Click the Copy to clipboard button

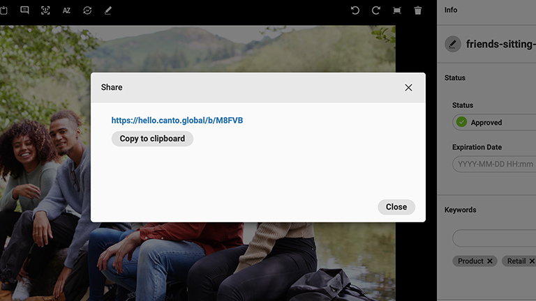point(152,139)
